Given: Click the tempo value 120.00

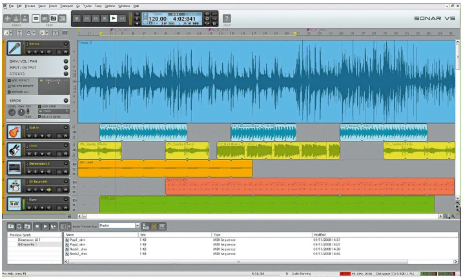Looking at the screenshot, I should tap(157, 19).
